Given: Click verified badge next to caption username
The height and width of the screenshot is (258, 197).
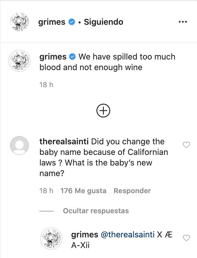Looking at the screenshot, I should click(x=73, y=57).
